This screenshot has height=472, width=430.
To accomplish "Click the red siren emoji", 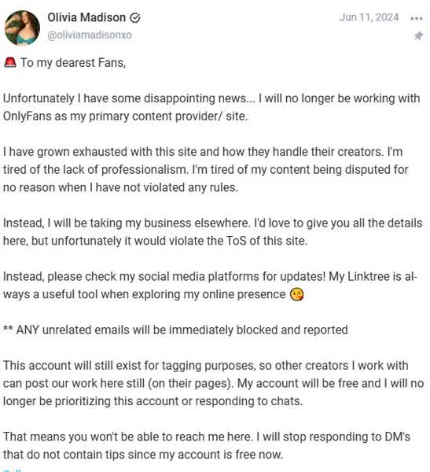I will coord(10,62).
